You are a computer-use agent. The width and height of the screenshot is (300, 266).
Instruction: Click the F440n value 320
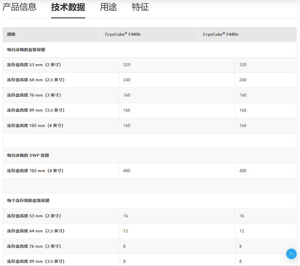[243, 65]
